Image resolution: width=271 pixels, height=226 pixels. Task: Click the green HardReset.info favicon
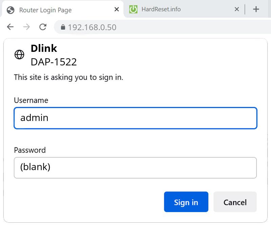pyautogui.click(x=134, y=9)
